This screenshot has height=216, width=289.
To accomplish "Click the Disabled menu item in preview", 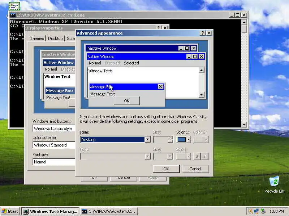I will 112,63.
